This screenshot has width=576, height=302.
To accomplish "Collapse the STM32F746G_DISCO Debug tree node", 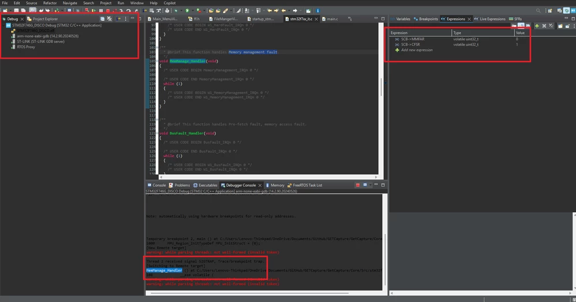I will pos(3,25).
